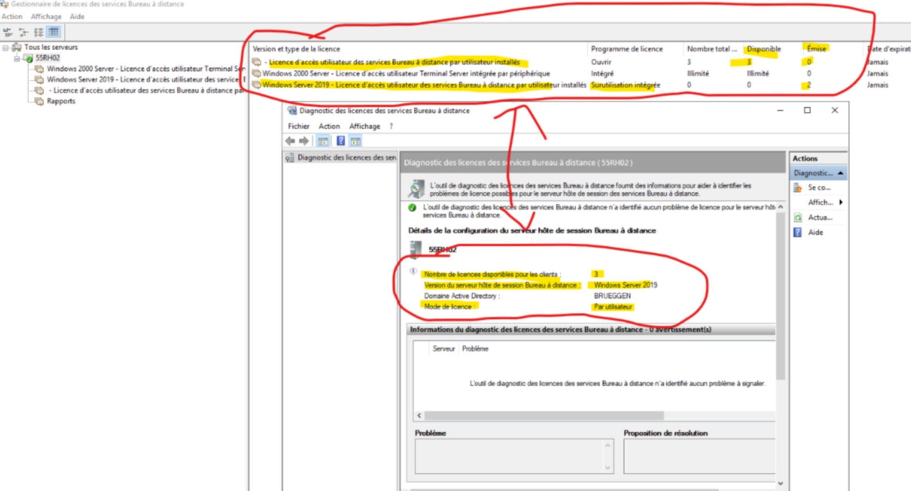Click the 55RH02 server name in diagnostic details
This screenshot has height=491, width=911.
point(442,249)
